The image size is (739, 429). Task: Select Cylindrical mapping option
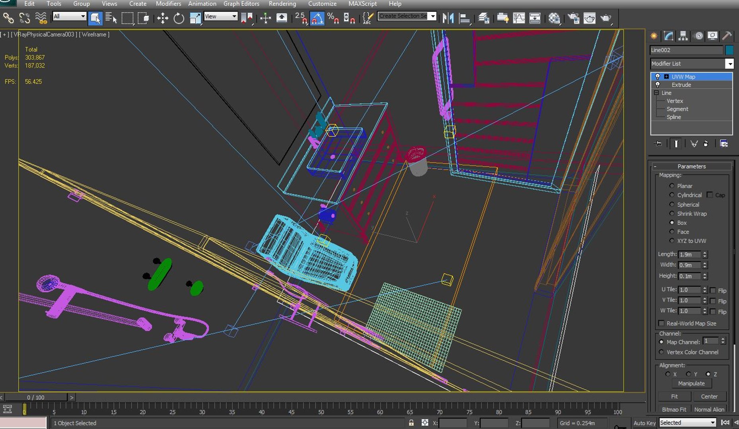(x=672, y=195)
